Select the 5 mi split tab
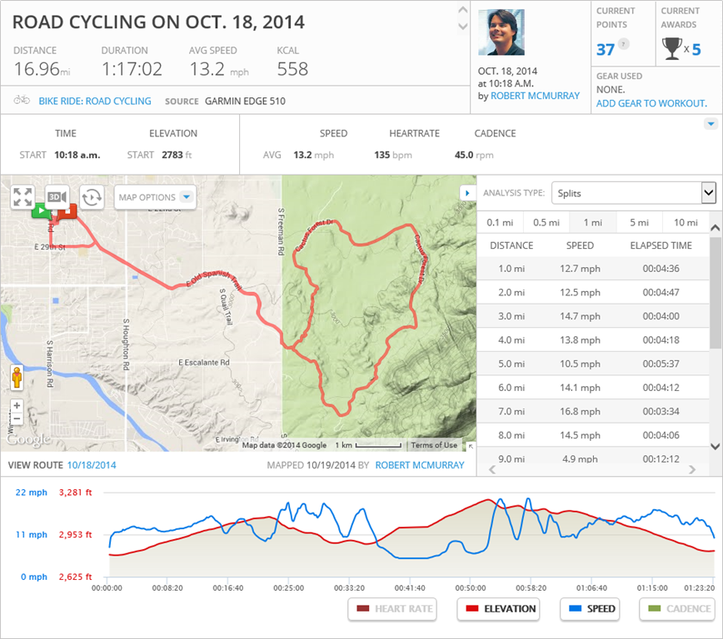 click(639, 222)
